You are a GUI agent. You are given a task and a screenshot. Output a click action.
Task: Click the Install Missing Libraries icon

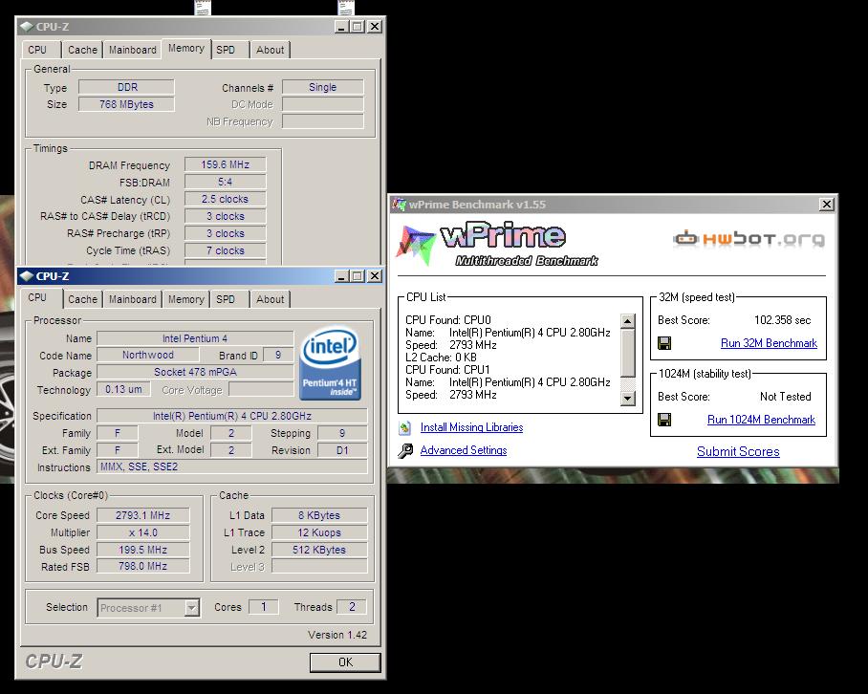[404, 427]
